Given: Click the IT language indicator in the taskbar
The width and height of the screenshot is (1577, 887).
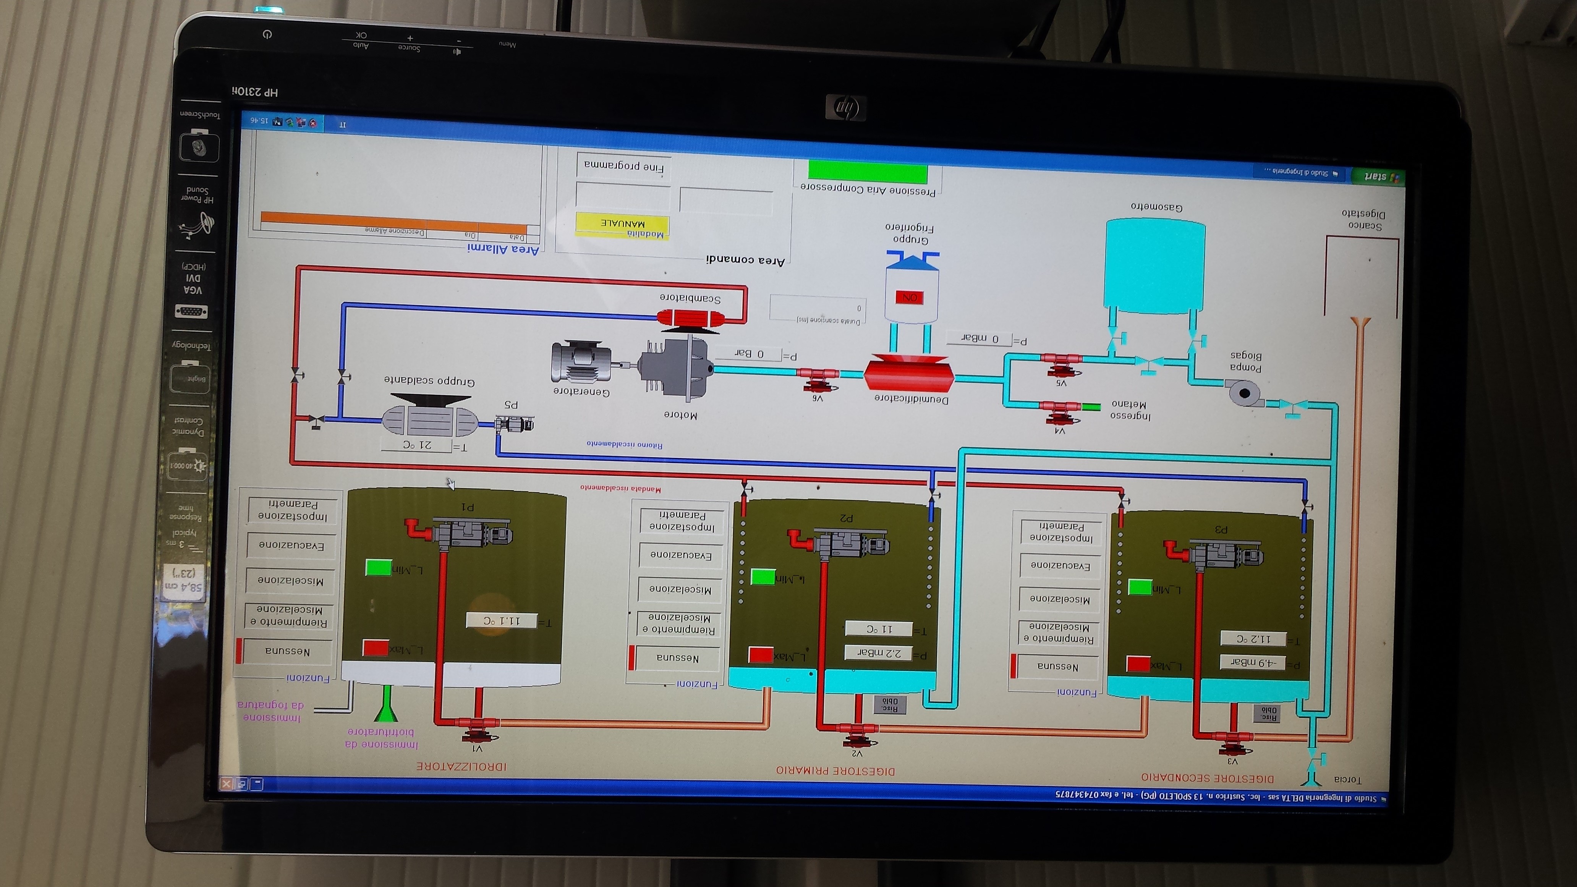Looking at the screenshot, I should (342, 124).
